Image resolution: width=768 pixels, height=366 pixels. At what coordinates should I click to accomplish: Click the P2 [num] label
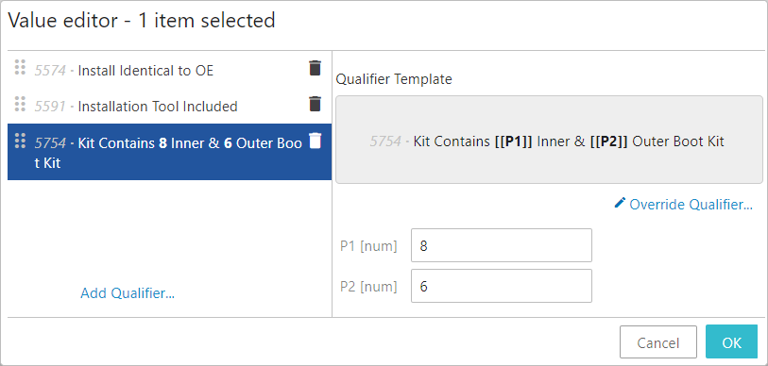[x=368, y=287]
